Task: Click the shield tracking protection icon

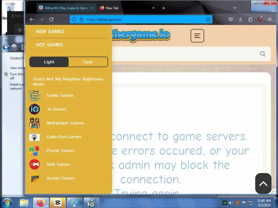Action: point(74,19)
